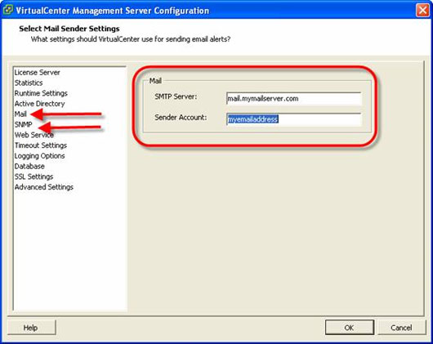The height and width of the screenshot is (344, 433).
Task: Select the Mail category
Action: (20, 114)
